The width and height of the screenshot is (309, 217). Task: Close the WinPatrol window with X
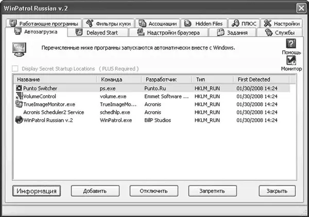(301, 8)
